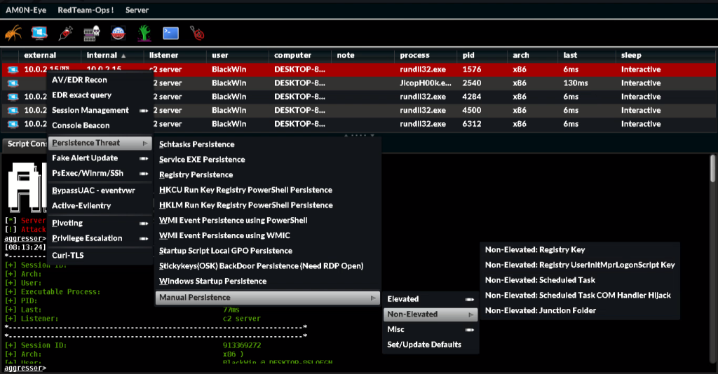This screenshot has width=718, height=374.
Task: Click beacon icon of rundll32.exe pid 1576 row
Action: pos(13,69)
